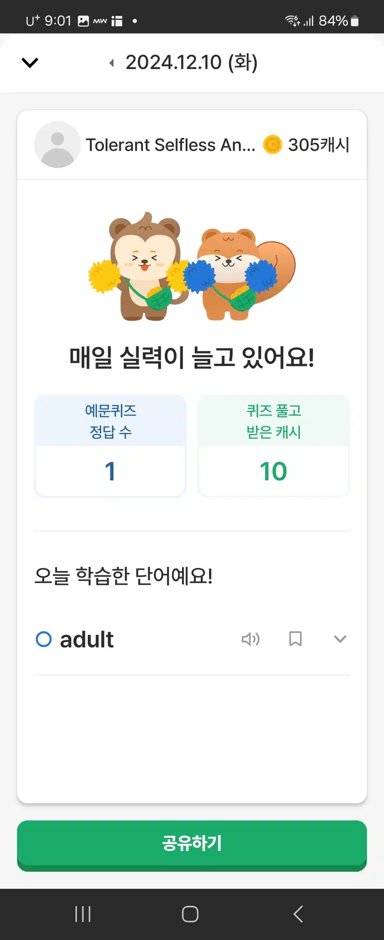Go to the previous date arrow
Screen dimensions: 384x940
(111, 63)
